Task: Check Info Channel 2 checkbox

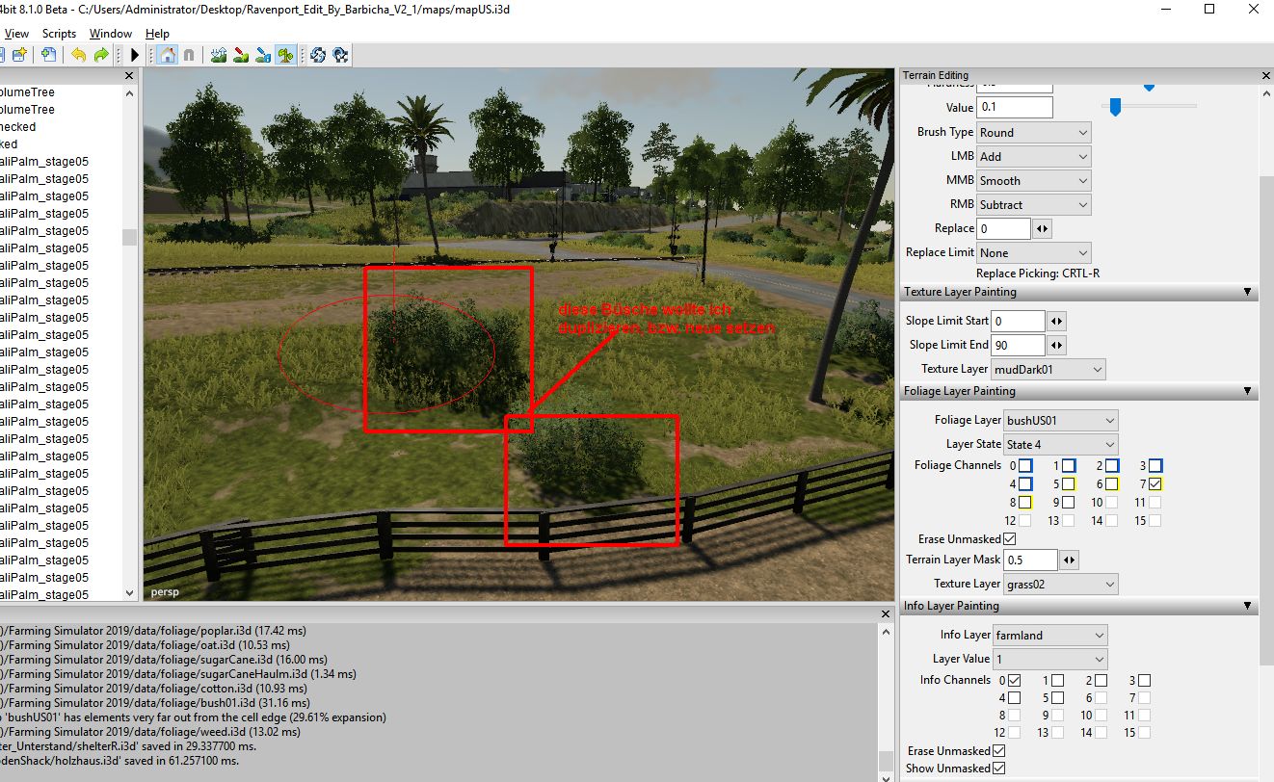Action: click(1101, 681)
